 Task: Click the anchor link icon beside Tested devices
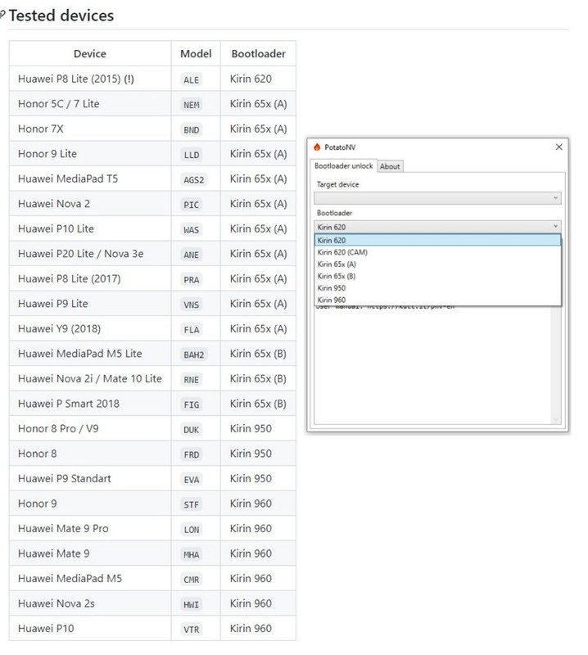(2, 16)
